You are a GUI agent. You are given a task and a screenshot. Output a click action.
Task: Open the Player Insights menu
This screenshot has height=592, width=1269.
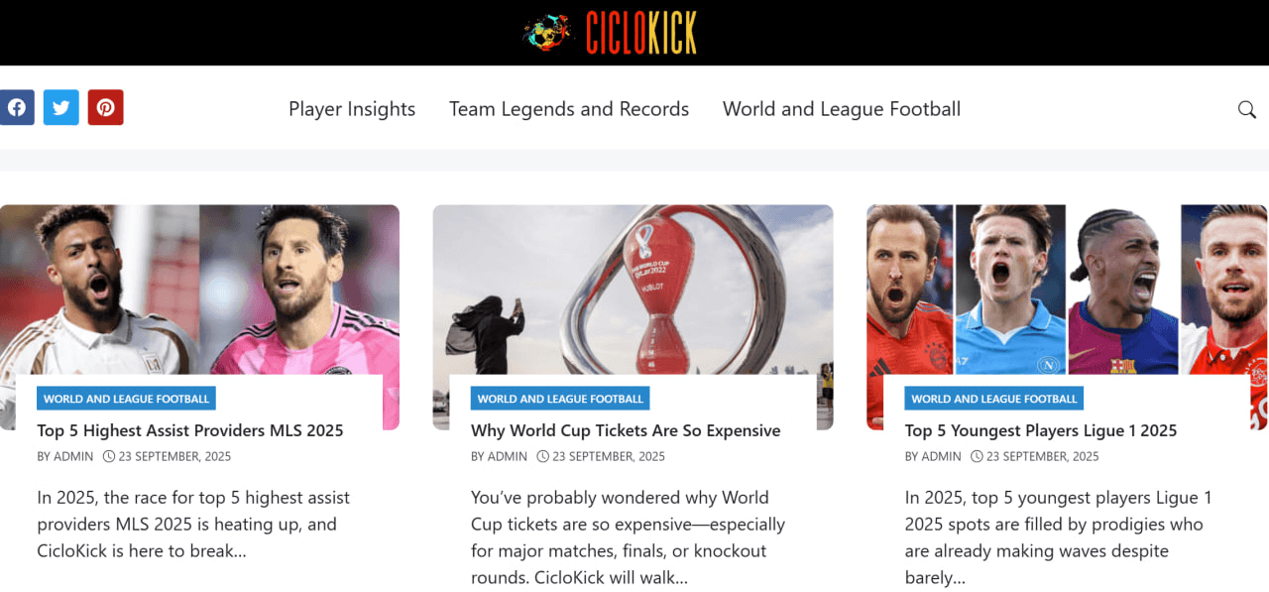[352, 109]
